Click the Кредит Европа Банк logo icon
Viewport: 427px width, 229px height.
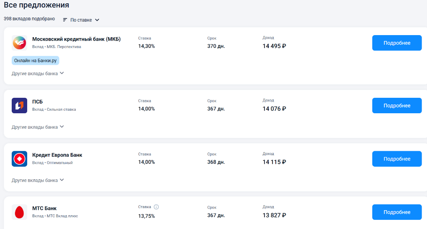(19, 159)
